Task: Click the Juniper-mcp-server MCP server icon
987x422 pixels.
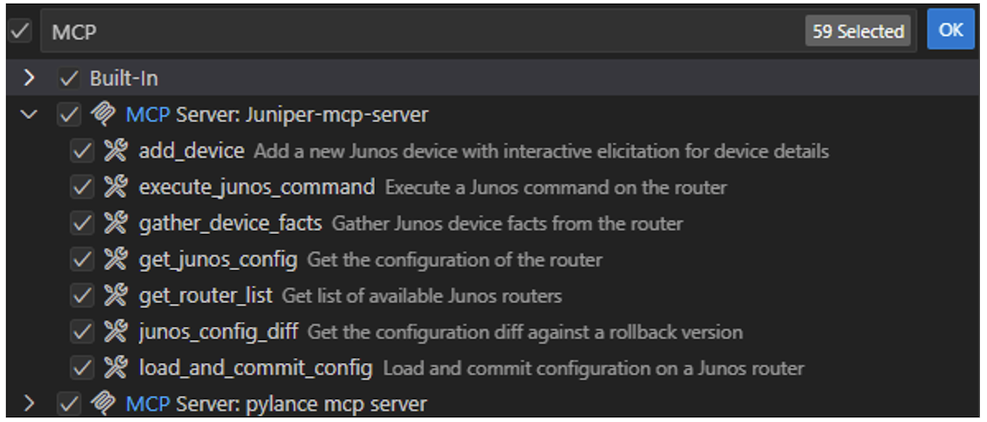Action: pyautogui.click(x=102, y=115)
